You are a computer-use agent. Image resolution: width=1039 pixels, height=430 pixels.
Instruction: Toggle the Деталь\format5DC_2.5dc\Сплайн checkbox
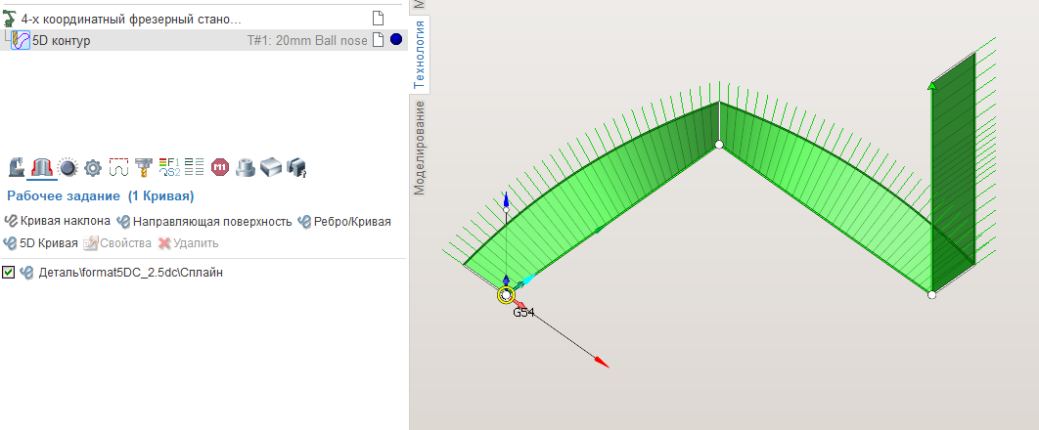[9, 273]
